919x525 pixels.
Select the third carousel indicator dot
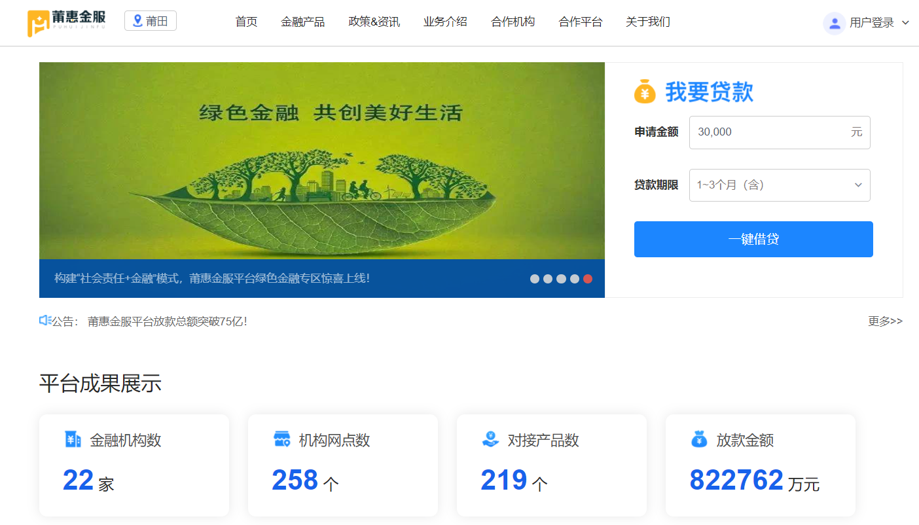pyautogui.click(x=561, y=279)
